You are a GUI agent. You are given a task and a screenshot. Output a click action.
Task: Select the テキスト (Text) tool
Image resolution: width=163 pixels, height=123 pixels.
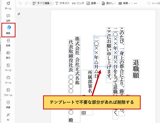(x=62, y=3)
